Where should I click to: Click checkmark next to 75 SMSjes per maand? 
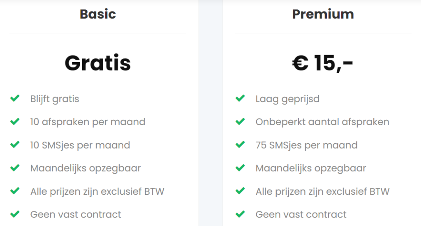point(240,145)
